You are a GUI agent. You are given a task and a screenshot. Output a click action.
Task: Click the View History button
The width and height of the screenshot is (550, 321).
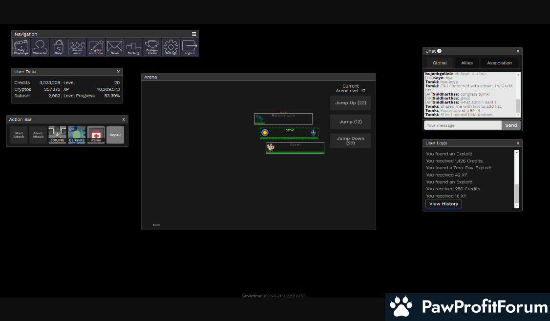[x=444, y=204]
